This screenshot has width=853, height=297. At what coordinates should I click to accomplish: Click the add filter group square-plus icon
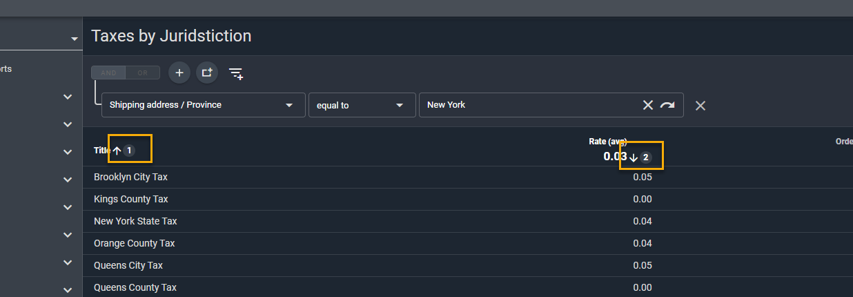pos(207,73)
